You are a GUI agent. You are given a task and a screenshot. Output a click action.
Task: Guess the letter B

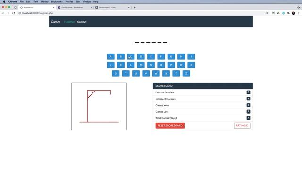121,56
